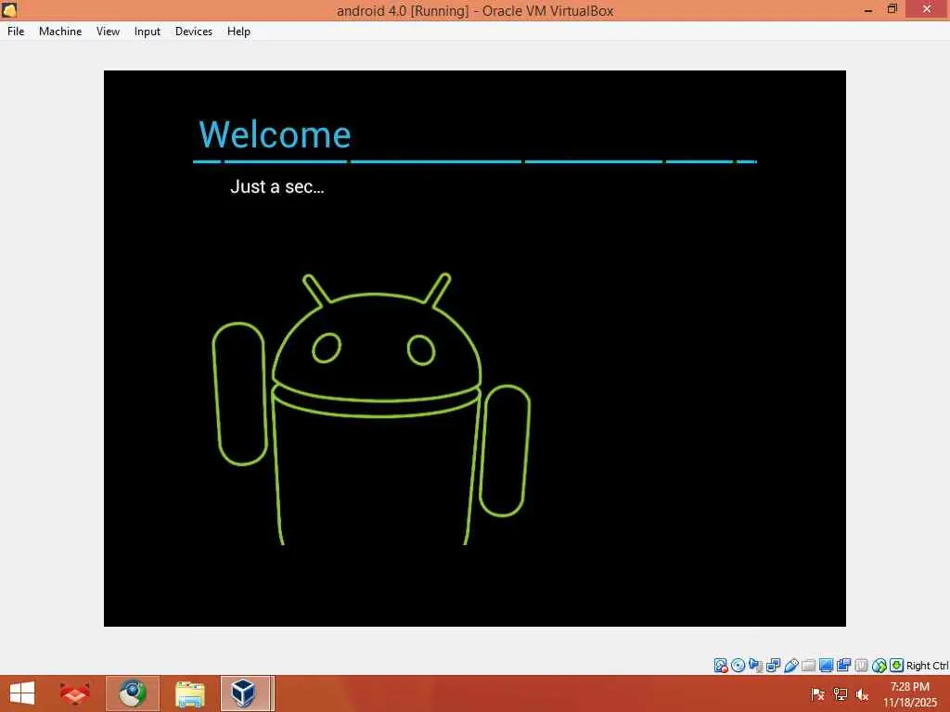Click the Right Ctrl host key label
Screen dimensions: 950x712
click(x=927, y=666)
